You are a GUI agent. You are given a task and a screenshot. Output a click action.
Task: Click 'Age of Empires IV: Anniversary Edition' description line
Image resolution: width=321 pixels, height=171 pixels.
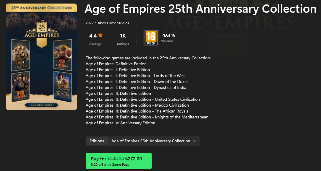pos(120,123)
